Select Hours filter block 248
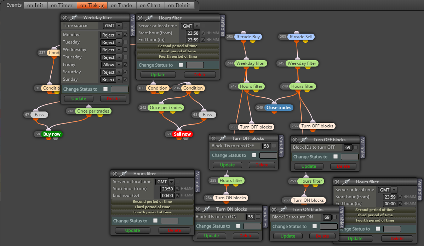 tap(303, 86)
